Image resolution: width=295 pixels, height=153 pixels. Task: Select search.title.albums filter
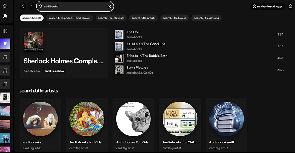[206, 18]
